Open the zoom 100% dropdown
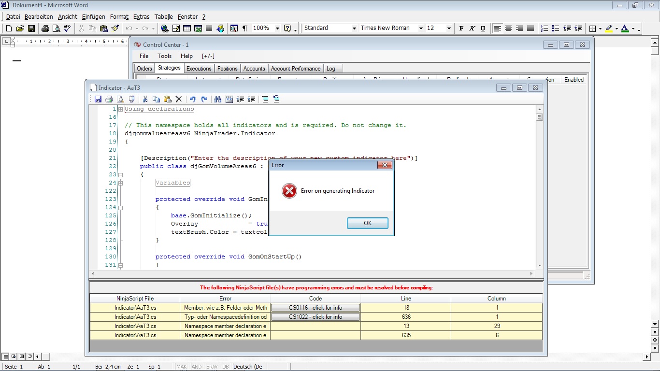 click(277, 29)
